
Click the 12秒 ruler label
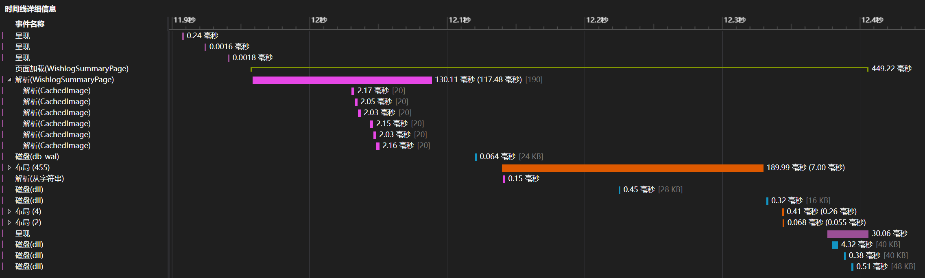[x=319, y=20]
